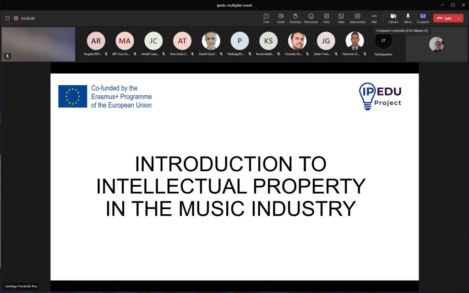This screenshot has height=293, width=469.
Task: Open the Vista layout options
Action: 326,18
